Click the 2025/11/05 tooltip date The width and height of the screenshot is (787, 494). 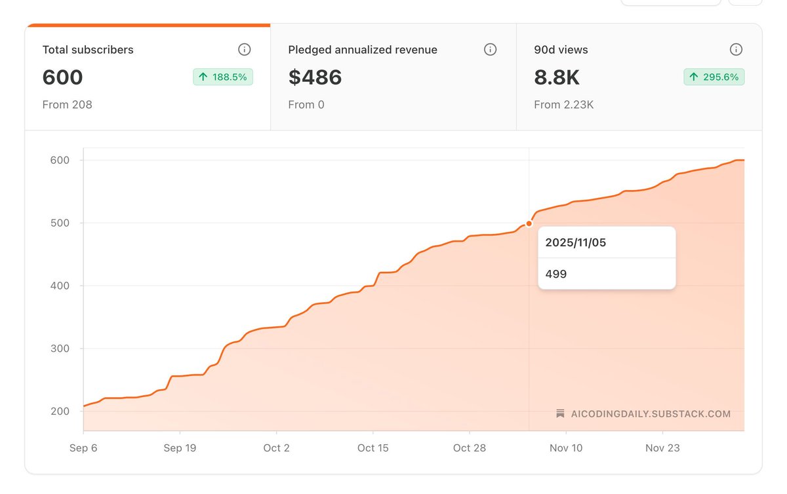tap(576, 242)
